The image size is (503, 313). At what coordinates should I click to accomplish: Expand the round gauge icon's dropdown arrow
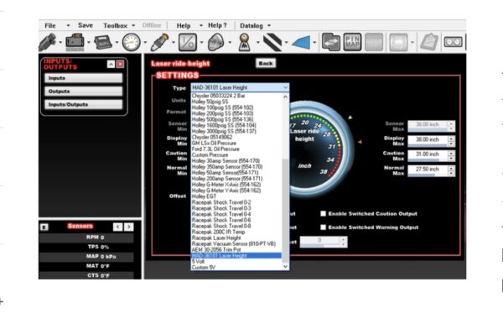tap(145, 42)
